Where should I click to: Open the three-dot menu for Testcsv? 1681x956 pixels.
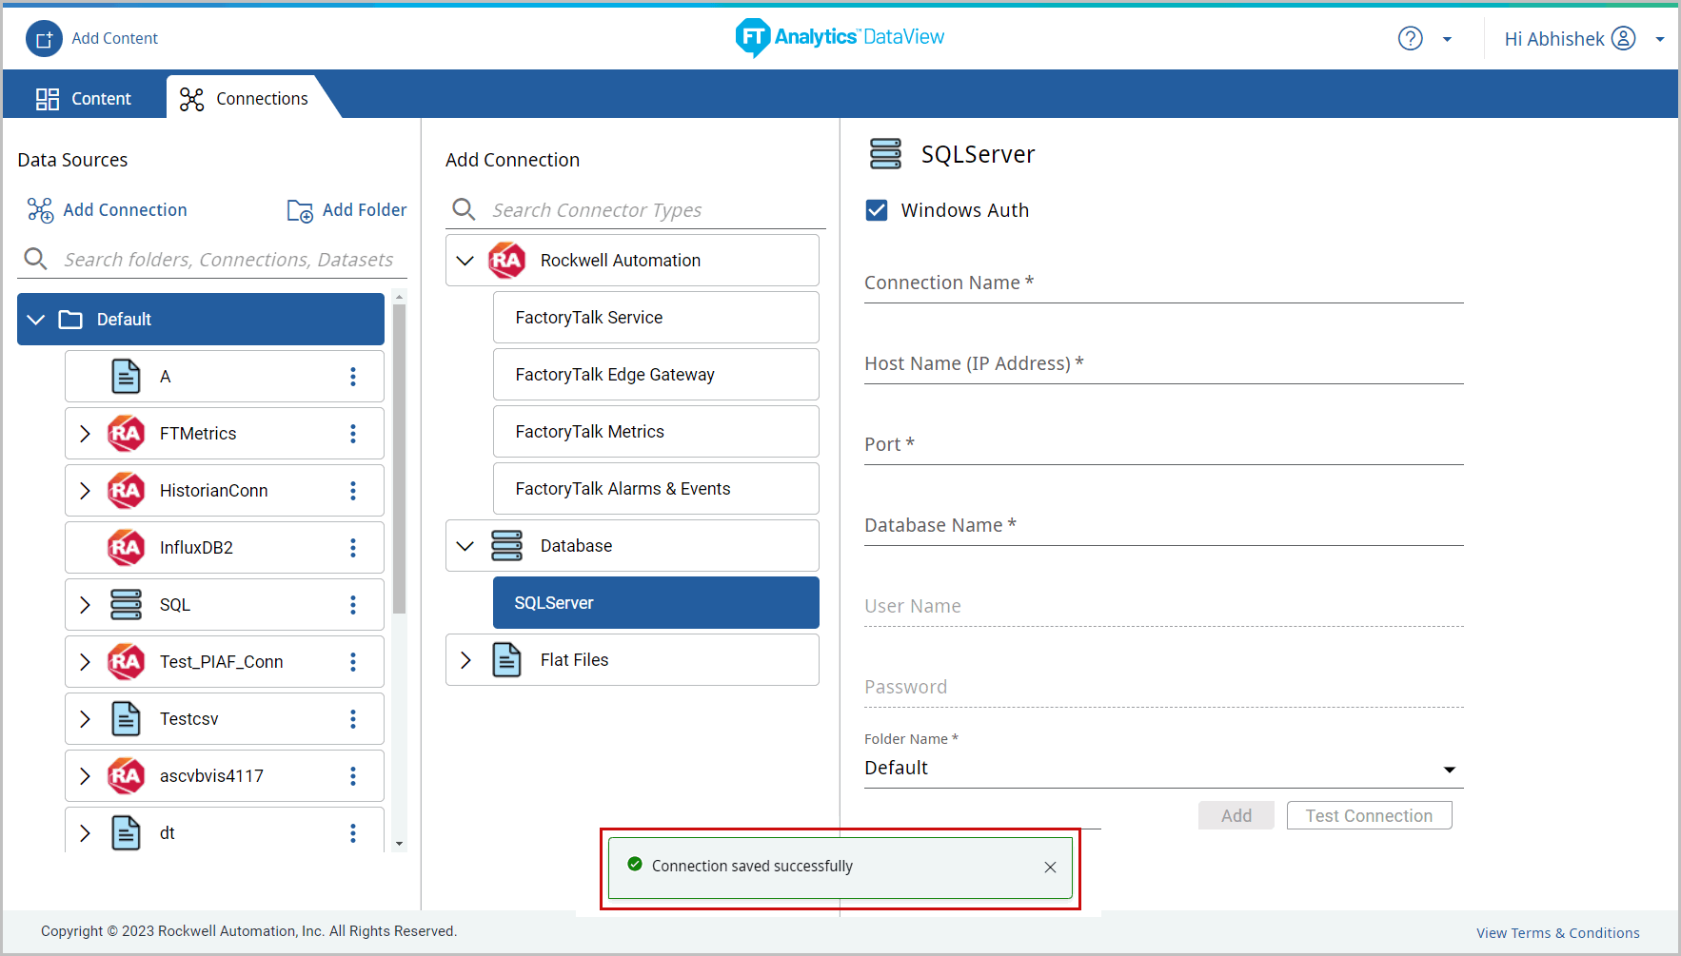click(x=353, y=719)
